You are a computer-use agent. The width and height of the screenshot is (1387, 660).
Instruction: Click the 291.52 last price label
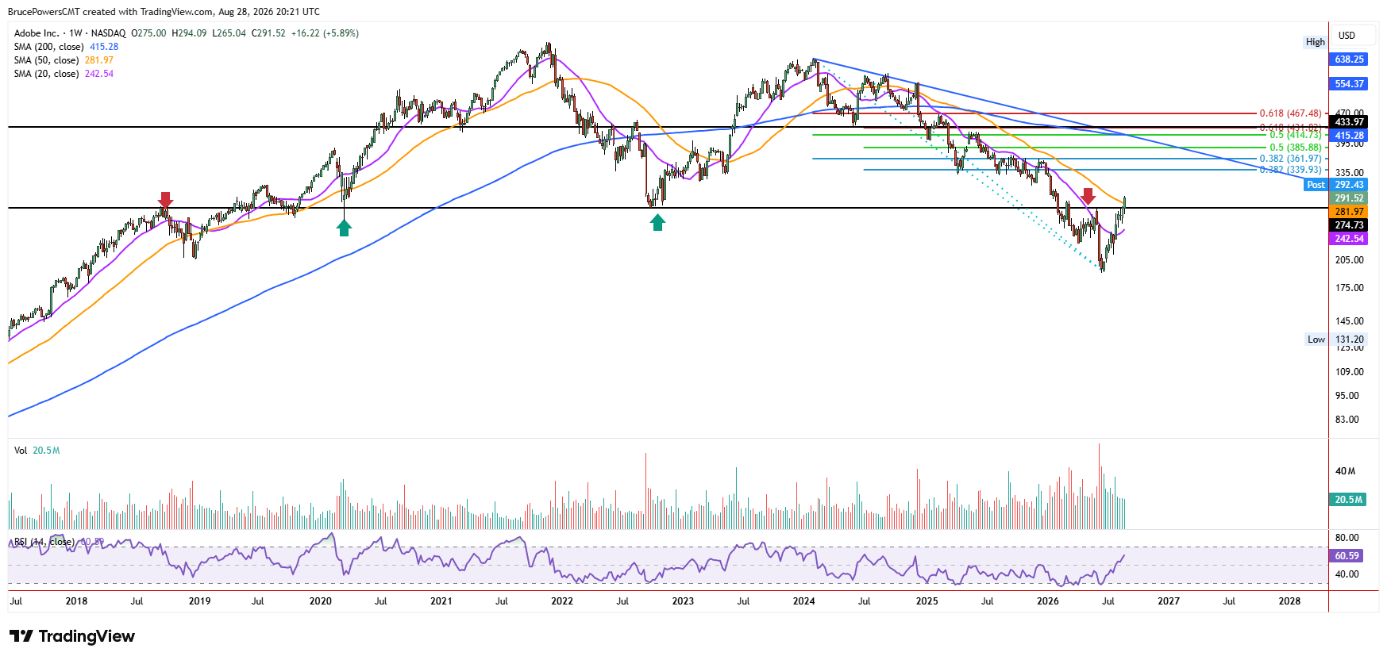click(x=1348, y=198)
